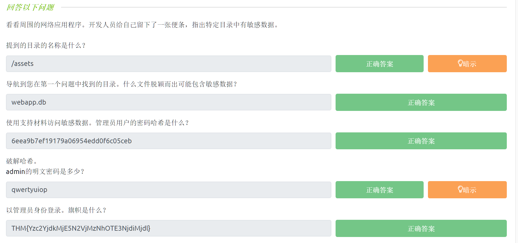Click the qwertyuiop password field
This screenshot has width=518, height=243.
(168, 190)
